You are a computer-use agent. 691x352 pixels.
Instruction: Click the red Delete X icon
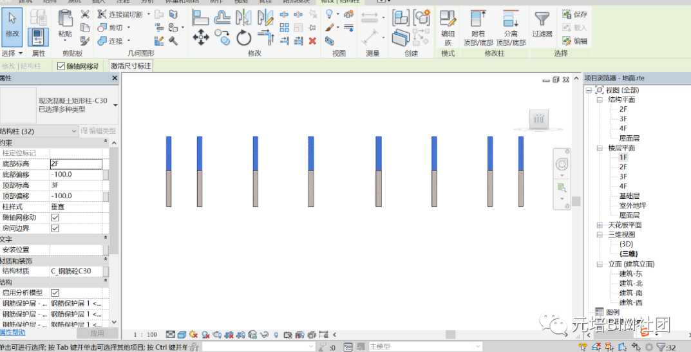(x=312, y=41)
